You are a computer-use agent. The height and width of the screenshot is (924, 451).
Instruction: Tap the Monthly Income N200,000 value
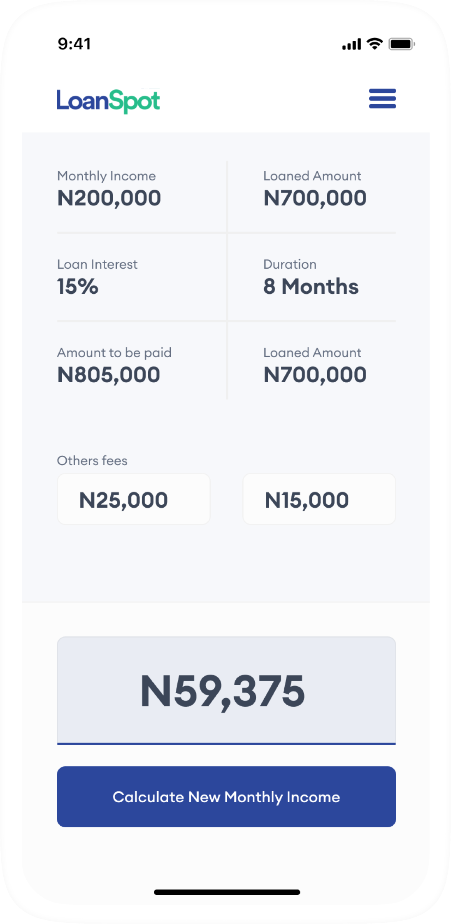pos(109,198)
